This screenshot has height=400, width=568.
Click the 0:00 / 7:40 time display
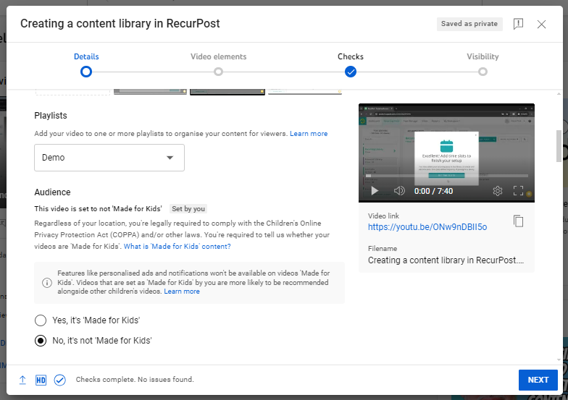tap(433, 191)
